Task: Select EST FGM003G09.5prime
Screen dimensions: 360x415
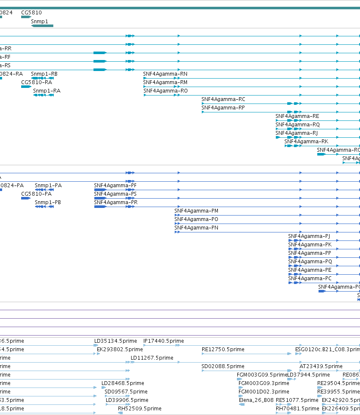Action: point(262,375)
